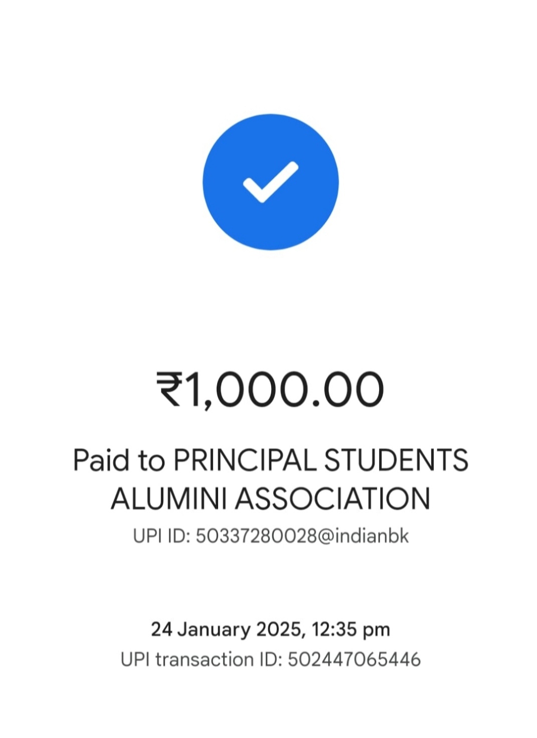Tap the words 'Paid to'
The height and width of the screenshot is (738, 537).
pos(119,460)
